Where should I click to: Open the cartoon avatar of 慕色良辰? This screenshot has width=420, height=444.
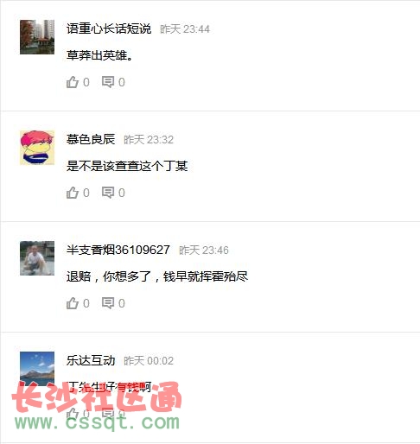click(x=37, y=148)
